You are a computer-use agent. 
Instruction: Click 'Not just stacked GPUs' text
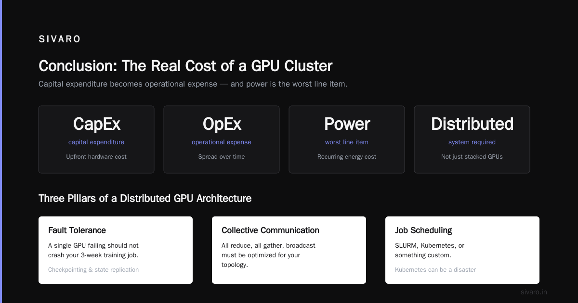(x=472, y=157)
